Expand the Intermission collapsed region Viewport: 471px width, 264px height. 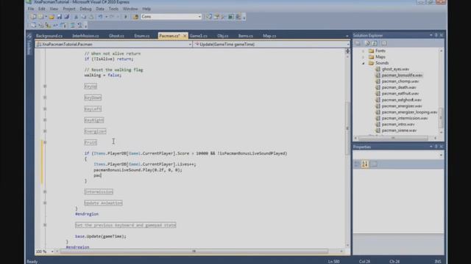coord(45,191)
